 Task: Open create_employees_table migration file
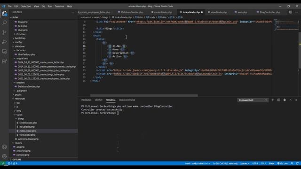[44, 78]
